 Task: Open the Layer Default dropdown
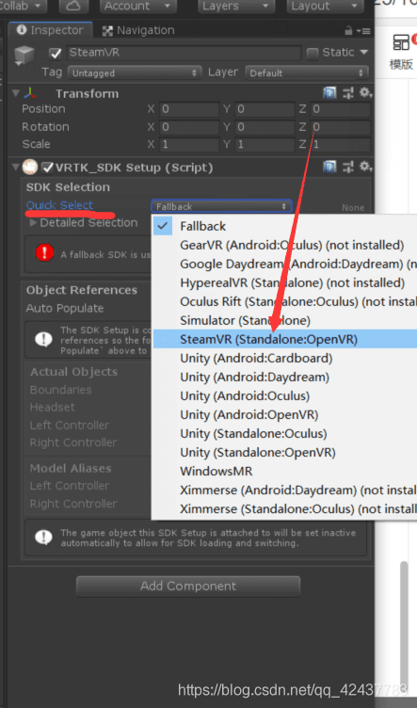point(307,72)
